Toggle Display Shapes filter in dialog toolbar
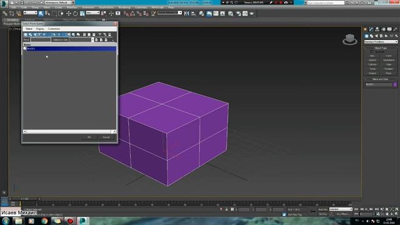 pos(31,34)
